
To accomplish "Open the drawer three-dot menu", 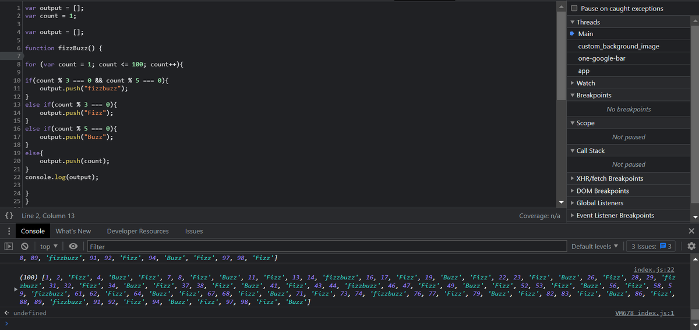I will pos(8,231).
